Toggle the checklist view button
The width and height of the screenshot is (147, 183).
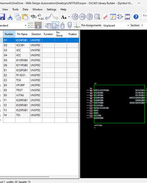[31, 25]
